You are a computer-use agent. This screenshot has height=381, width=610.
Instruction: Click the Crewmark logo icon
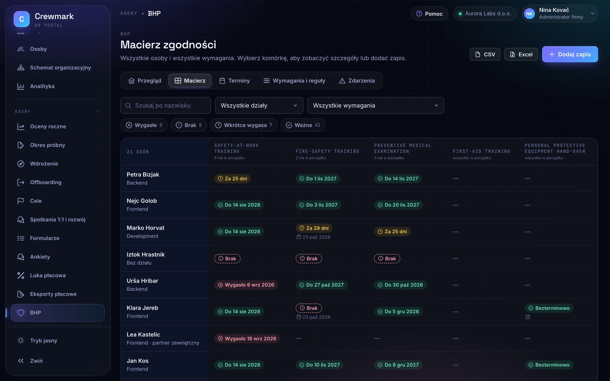click(22, 19)
